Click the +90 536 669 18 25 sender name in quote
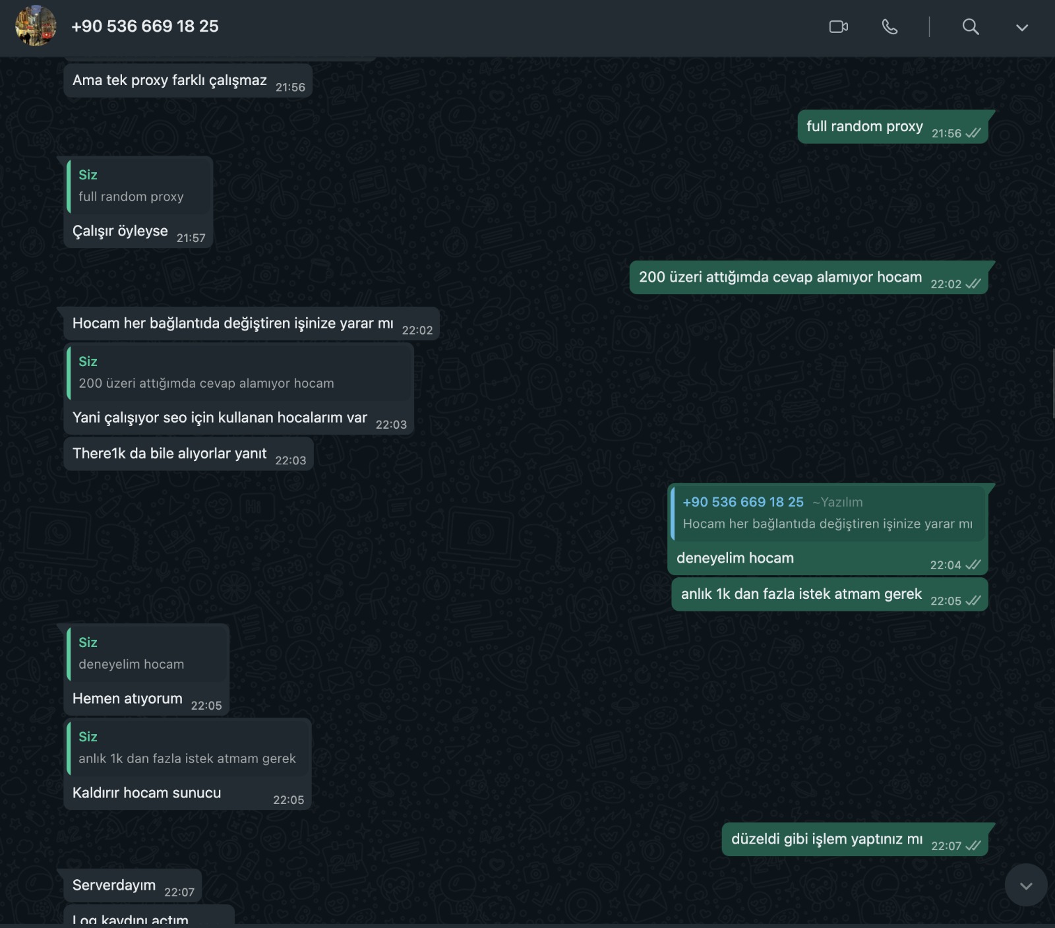The width and height of the screenshot is (1055, 928). [743, 502]
